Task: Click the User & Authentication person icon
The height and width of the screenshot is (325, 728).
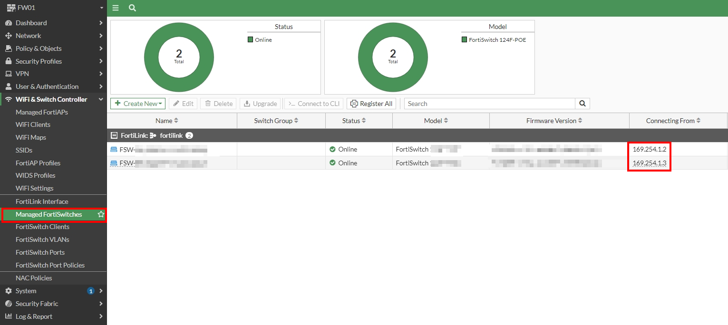Action: coord(8,86)
